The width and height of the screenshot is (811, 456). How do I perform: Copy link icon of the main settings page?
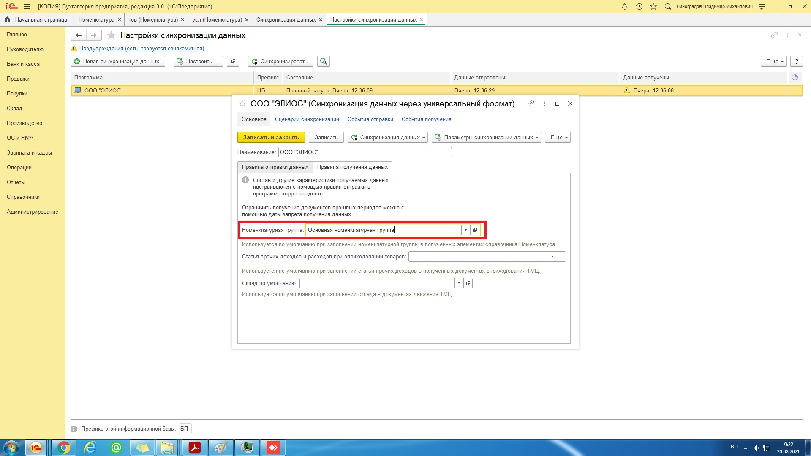pyautogui.click(x=774, y=35)
